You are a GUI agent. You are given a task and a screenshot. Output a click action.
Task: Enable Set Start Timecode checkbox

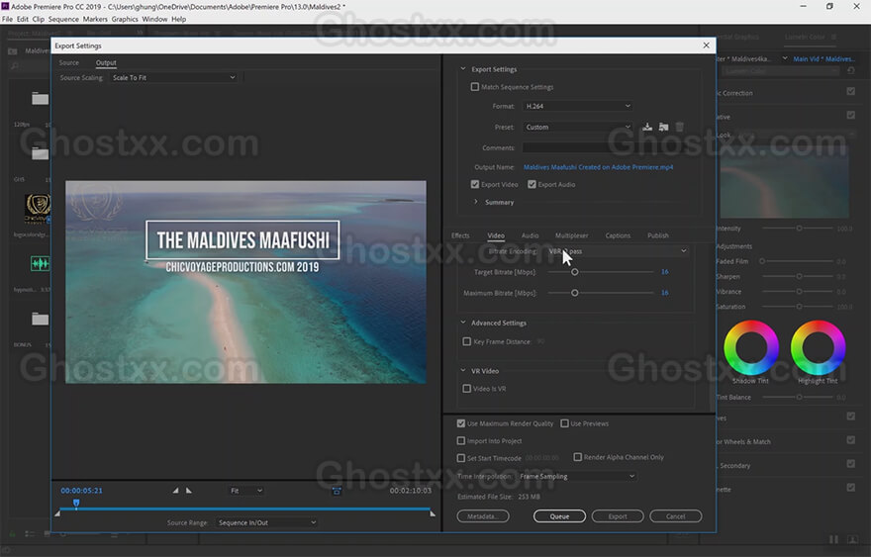(x=461, y=458)
